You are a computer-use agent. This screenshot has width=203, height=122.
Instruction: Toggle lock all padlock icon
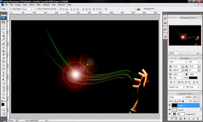click(183, 101)
